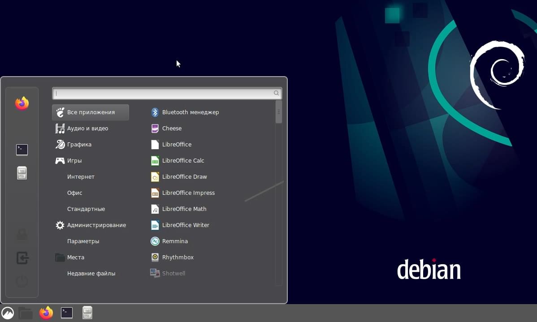The height and width of the screenshot is (322, 537).
Task: Open Firefox from the bottom panel
Action: point(46,313)
